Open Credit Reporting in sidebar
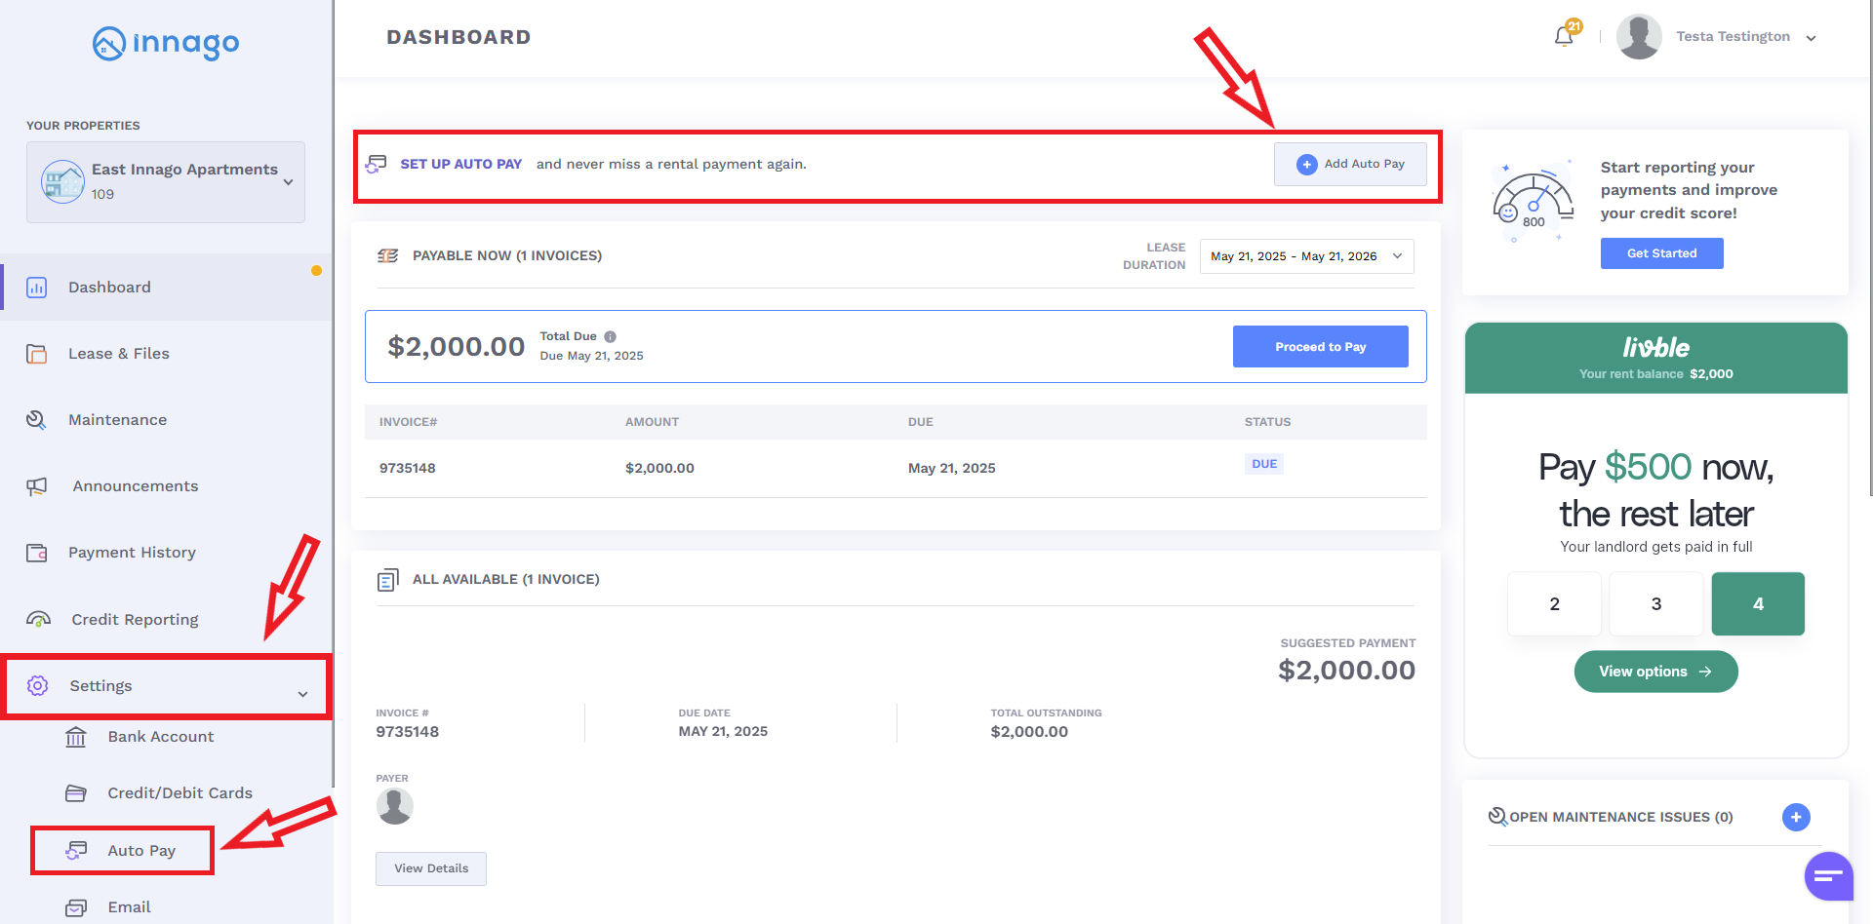Viewport: 1873px width, 924px height. pos(135,620)
